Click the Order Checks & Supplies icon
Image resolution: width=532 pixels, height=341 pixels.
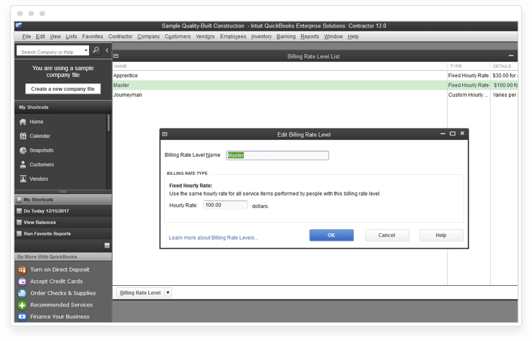coord(22,293)
